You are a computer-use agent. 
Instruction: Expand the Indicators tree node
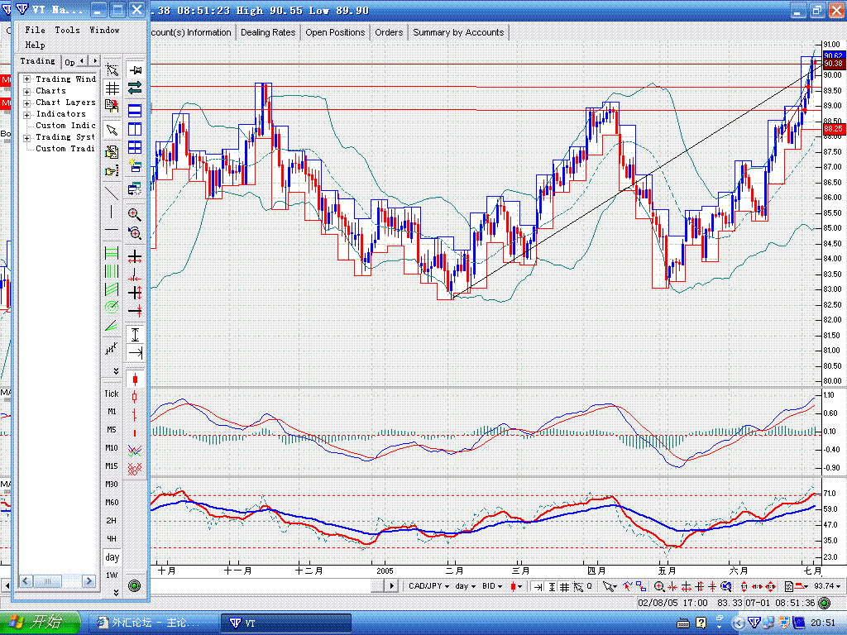[x=27, y=114]
